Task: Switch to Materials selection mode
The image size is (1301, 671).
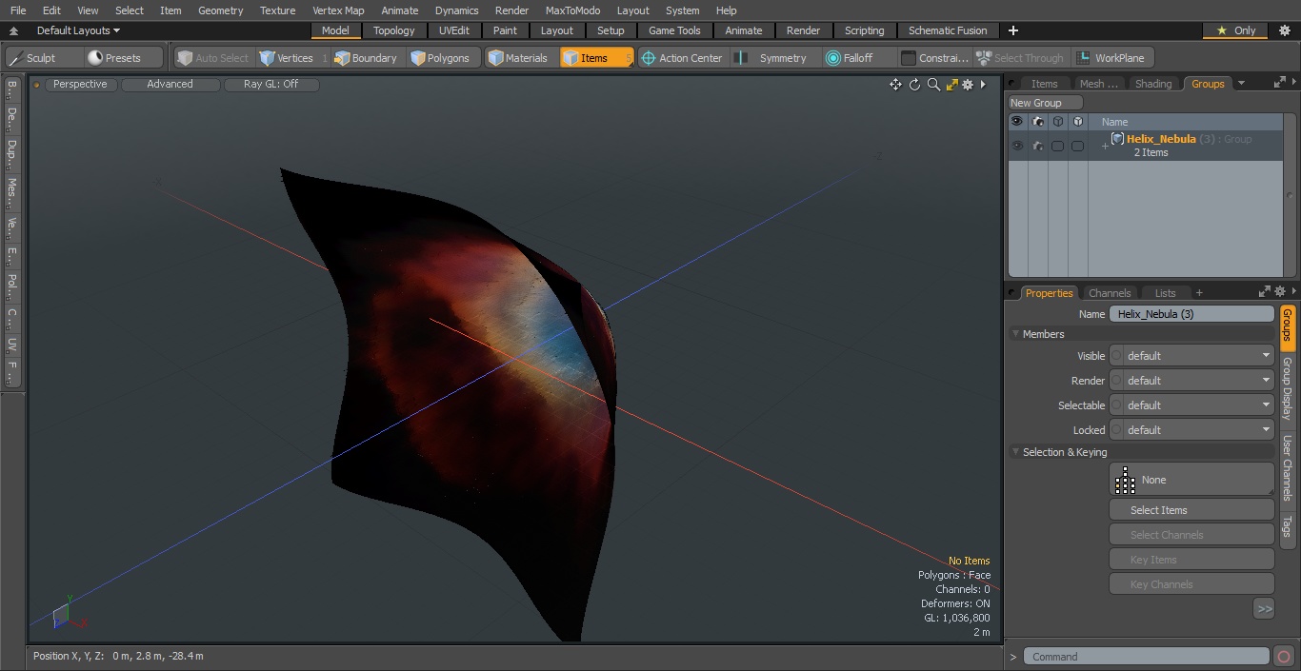Action: click(x=520, y=58)
